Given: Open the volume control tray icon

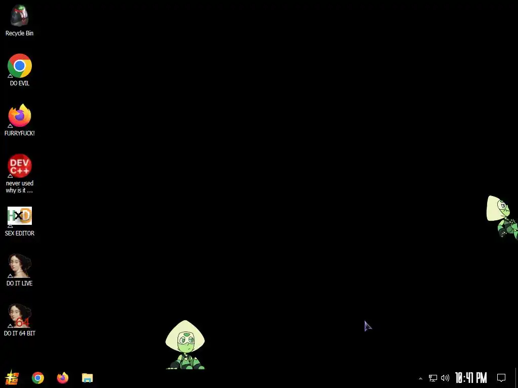Looking at the screenshot, I should point(445,378).
